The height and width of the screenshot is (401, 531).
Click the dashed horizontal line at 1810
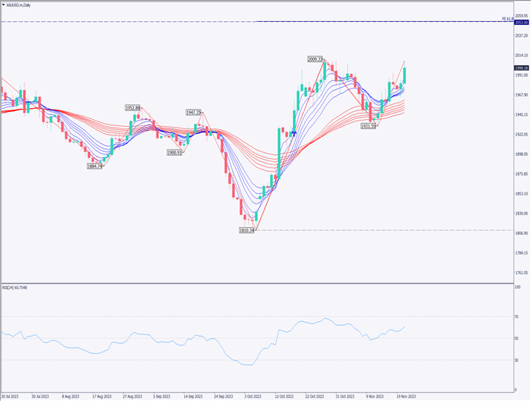tap(392, 230)
